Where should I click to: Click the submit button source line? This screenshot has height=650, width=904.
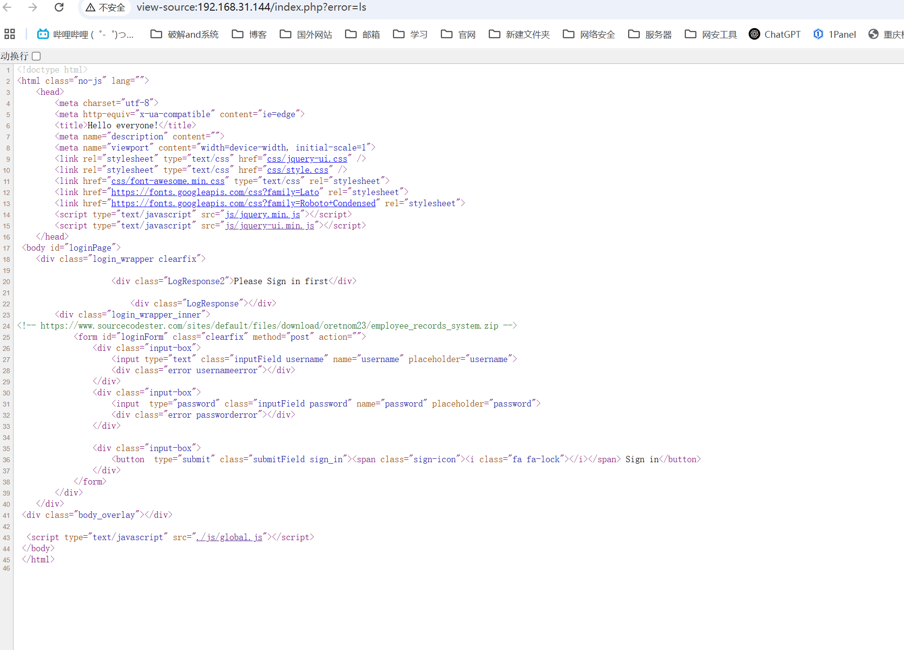(x=406, y=459)
